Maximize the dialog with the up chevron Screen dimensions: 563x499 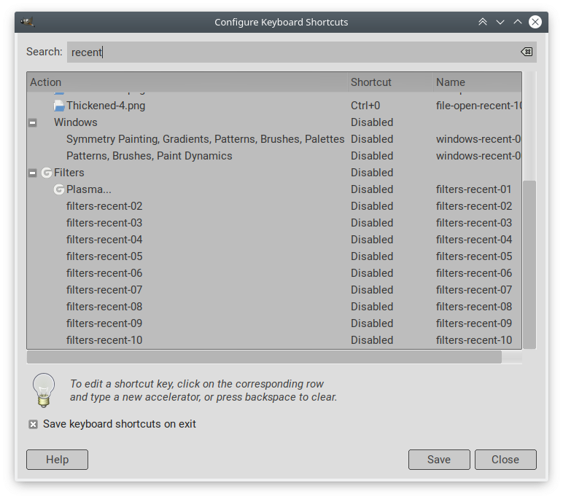pyautogui.click(x=517, y=23)
